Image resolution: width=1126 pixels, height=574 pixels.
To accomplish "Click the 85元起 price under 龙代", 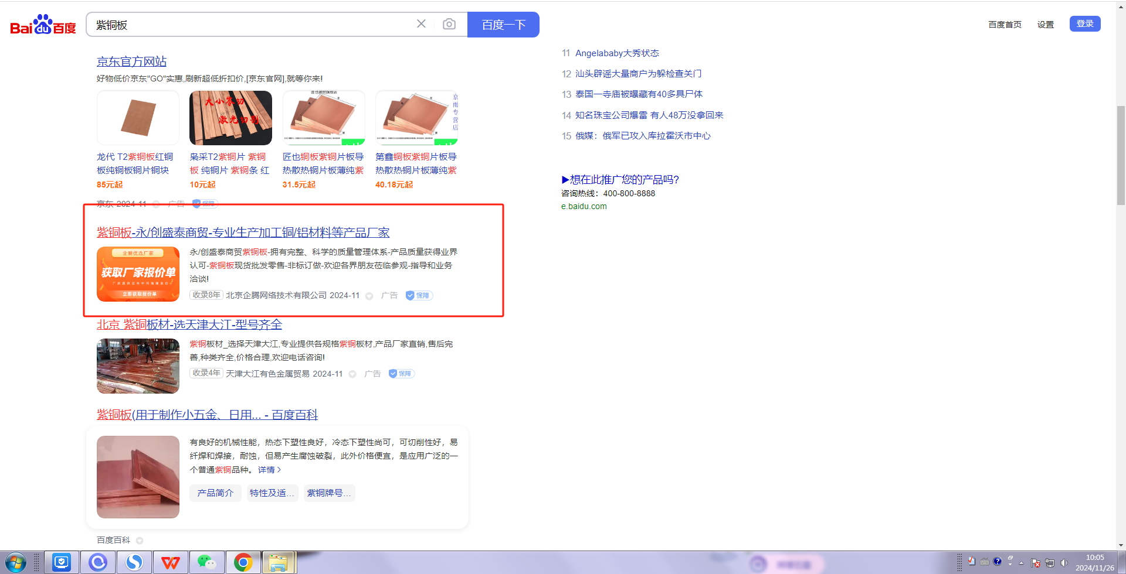I will point(110,184).
